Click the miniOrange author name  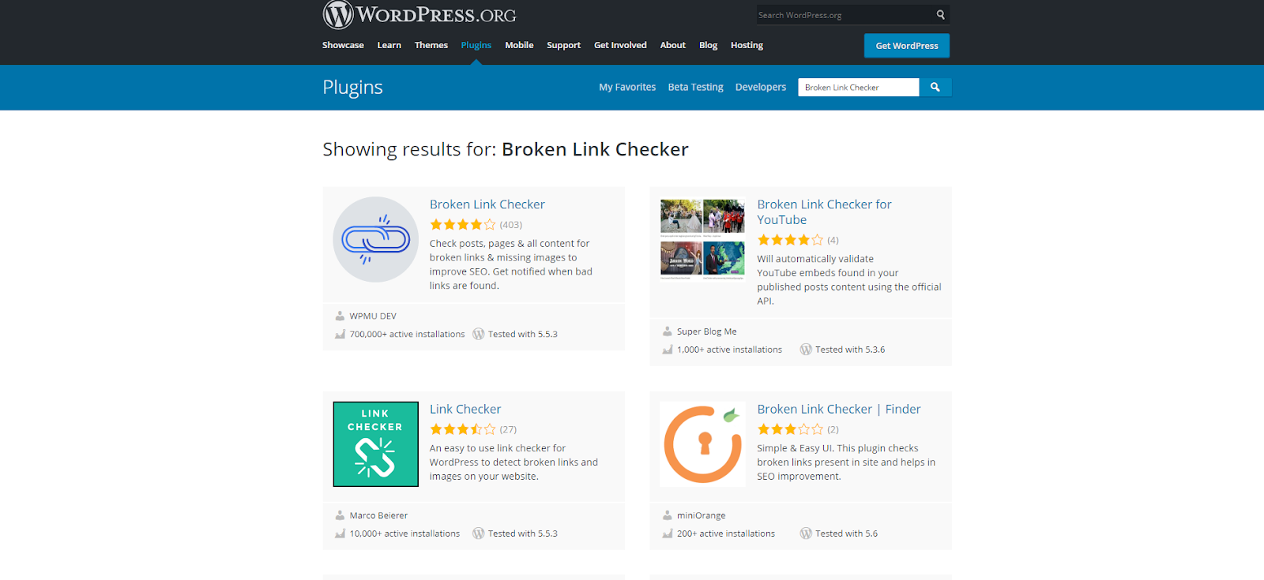pos(701,516)
